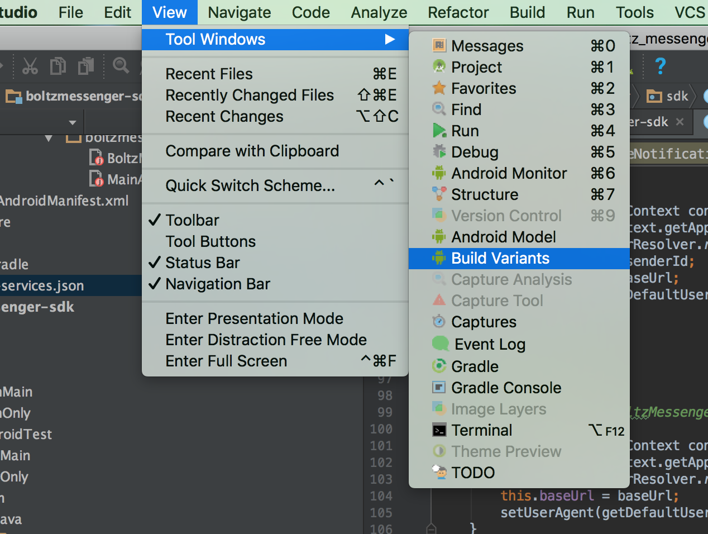Click the Cut scissors toolbar icon

click(30, 66)
